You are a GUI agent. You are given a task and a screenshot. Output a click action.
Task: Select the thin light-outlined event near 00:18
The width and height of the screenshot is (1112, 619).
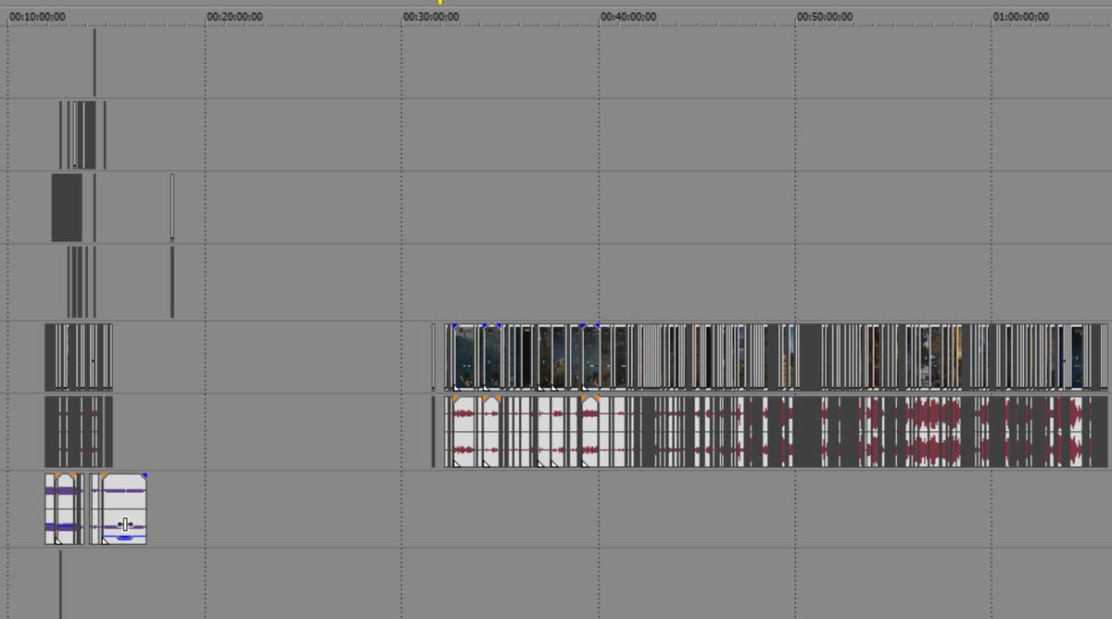(172, 208)
